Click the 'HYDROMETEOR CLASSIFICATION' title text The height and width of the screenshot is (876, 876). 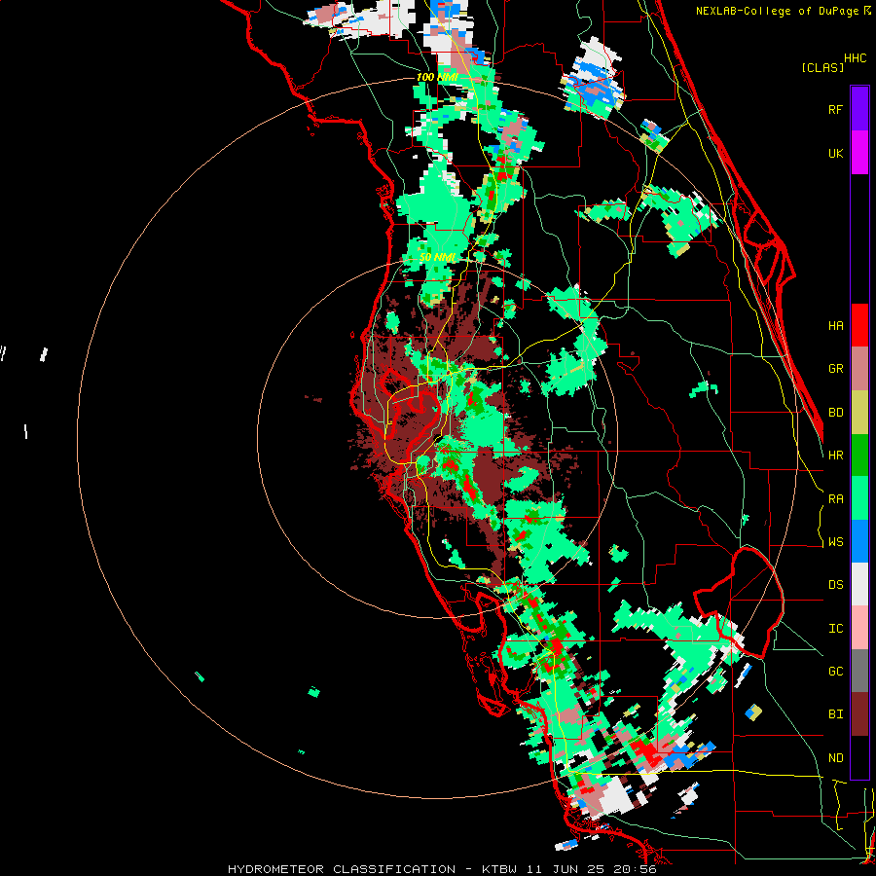click(x=342, y=869)
